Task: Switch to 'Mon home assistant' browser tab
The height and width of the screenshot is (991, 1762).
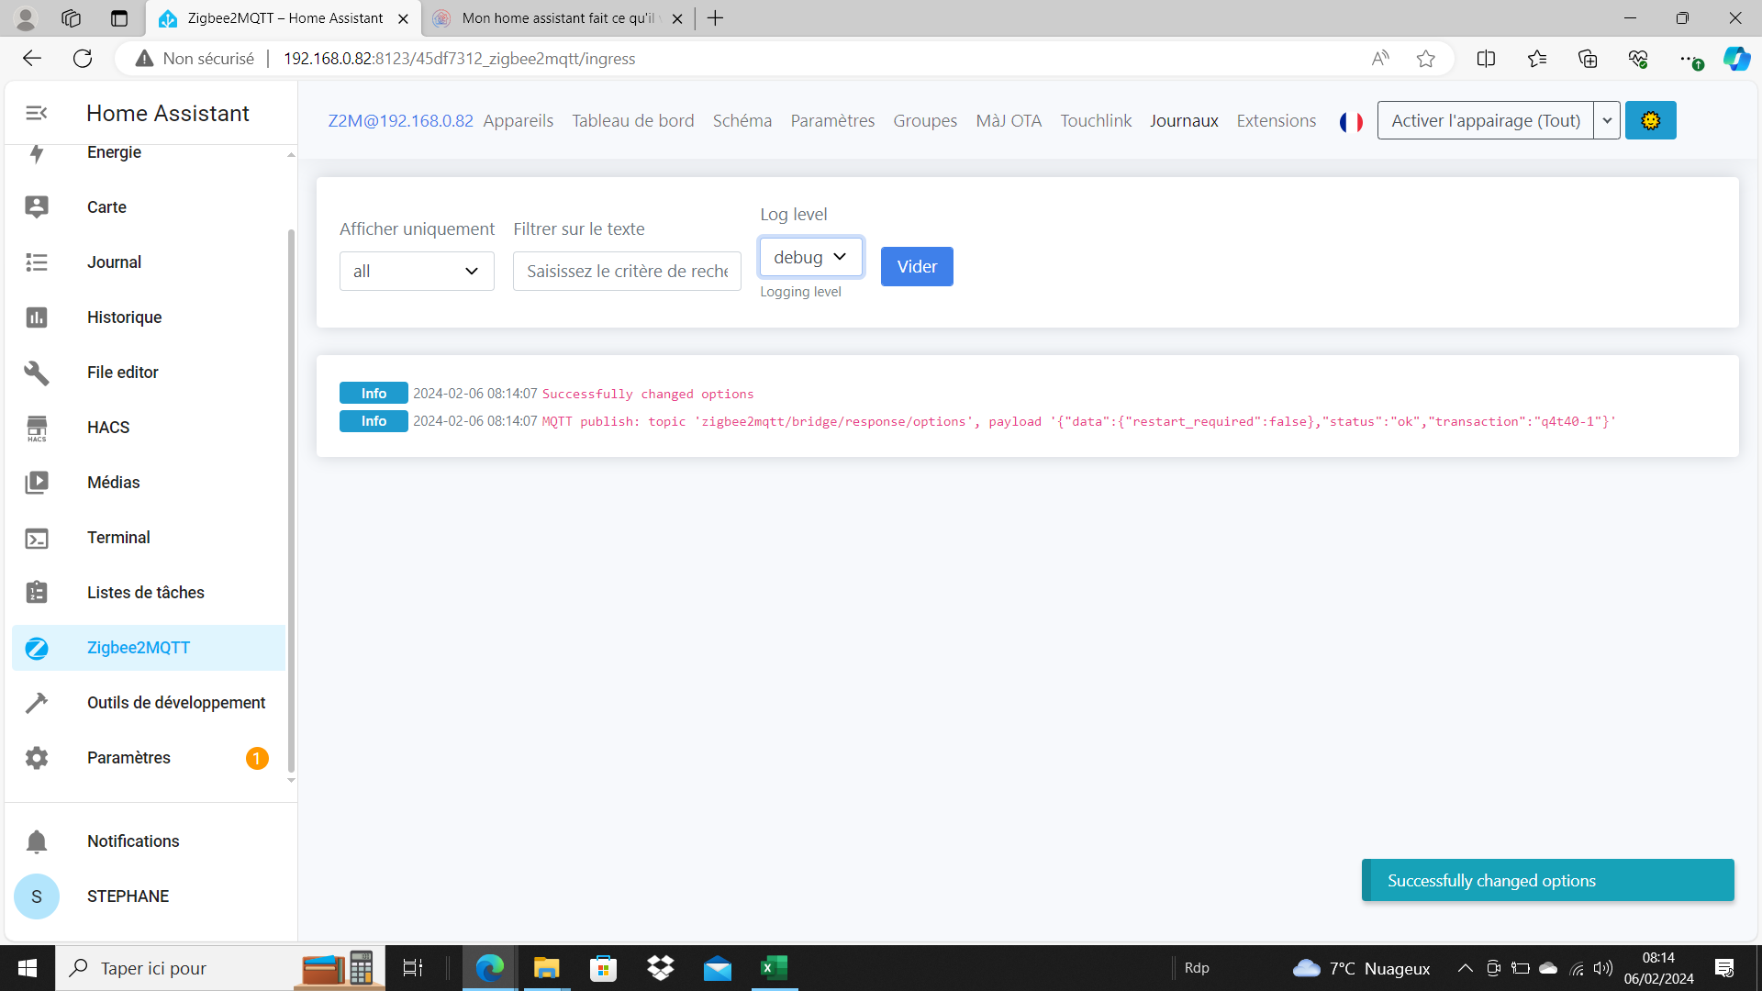Action: (x=558, y=18)
